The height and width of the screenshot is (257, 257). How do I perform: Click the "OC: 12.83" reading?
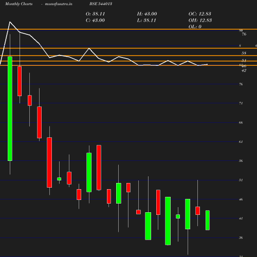(x=200, y=14)
